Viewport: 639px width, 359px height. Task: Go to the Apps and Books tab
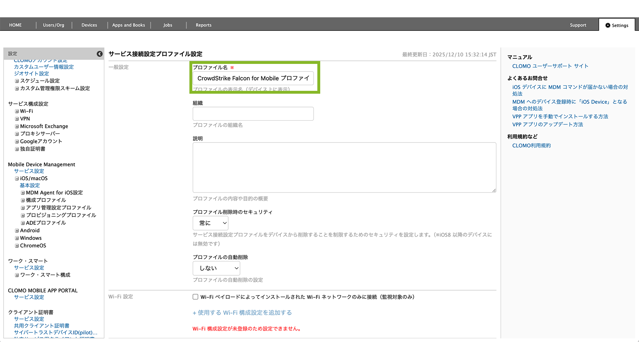click(x=129, y=25)
